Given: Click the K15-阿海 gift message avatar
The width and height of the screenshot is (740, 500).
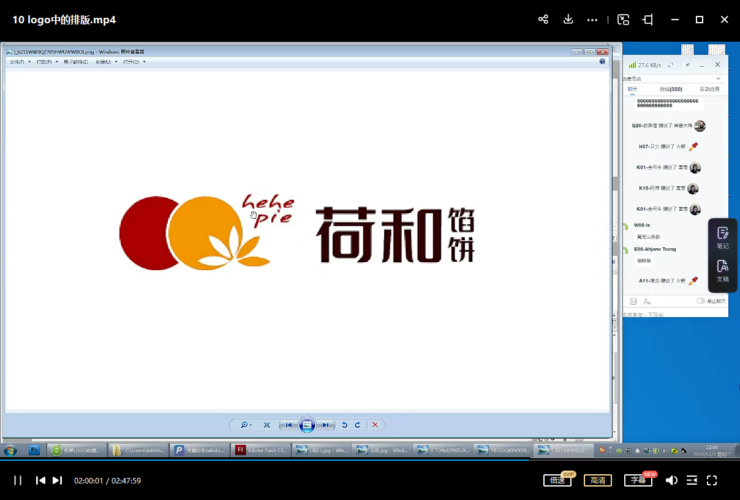Looking at the screenshot, I should [693, 189].
